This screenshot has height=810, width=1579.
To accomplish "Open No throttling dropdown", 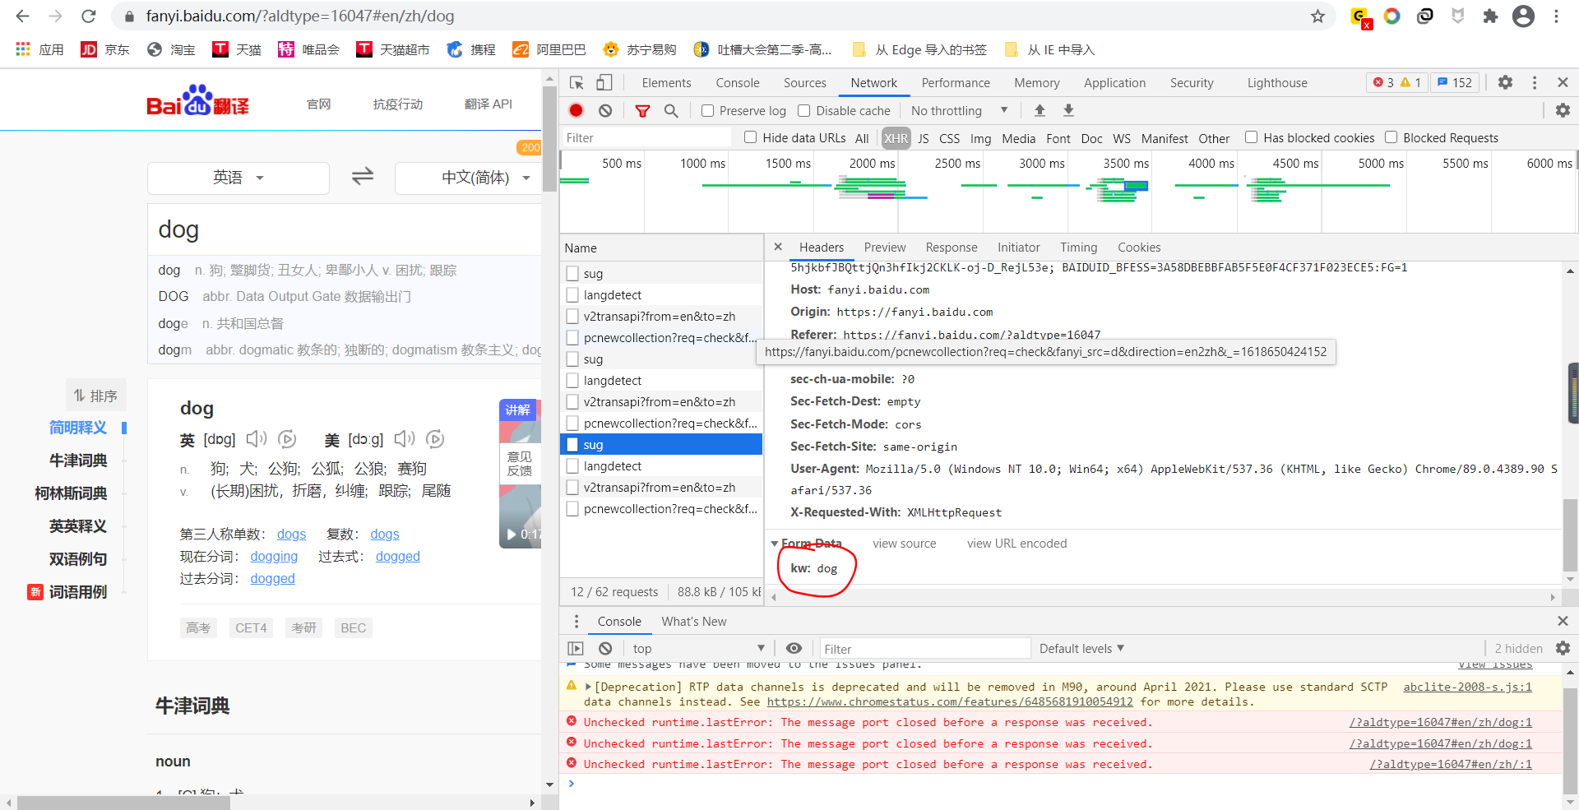I will pyautogui.click(x=959, y=110).
